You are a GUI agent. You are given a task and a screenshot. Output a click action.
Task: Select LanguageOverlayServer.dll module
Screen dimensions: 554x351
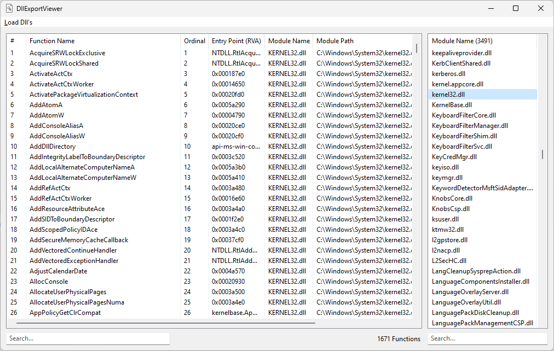click(483, 292)
